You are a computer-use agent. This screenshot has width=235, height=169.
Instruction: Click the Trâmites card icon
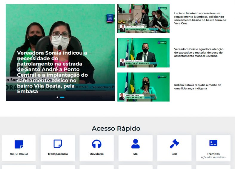213,143
